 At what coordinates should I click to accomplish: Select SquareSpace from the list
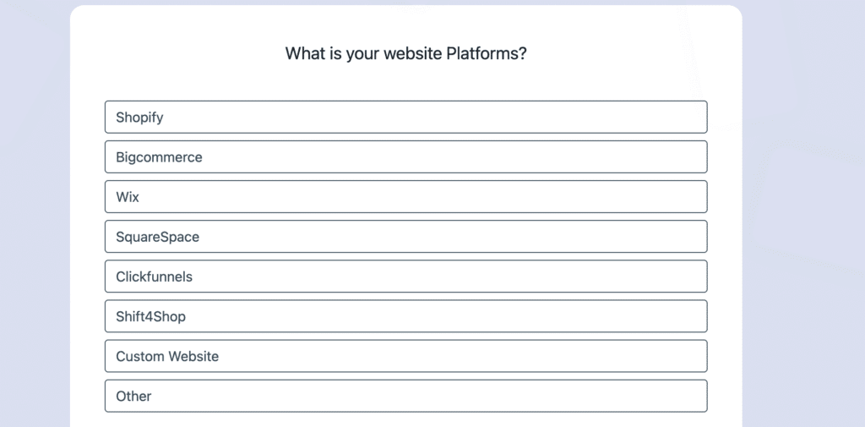click(x=405, y=236)
